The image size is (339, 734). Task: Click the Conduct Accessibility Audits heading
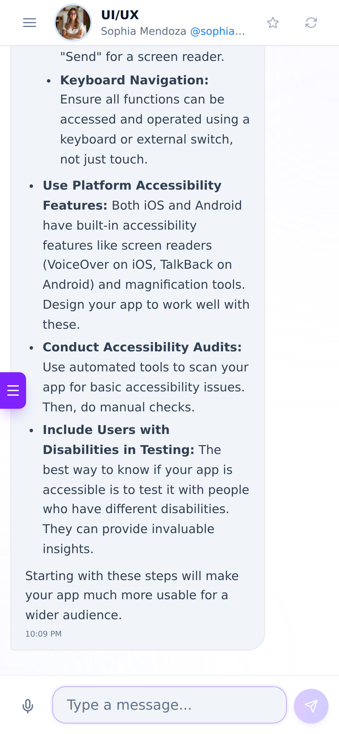click(x=142, y=347)
